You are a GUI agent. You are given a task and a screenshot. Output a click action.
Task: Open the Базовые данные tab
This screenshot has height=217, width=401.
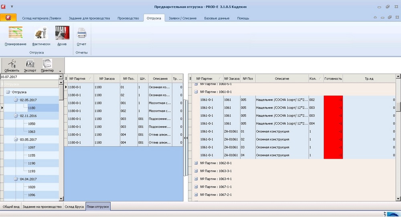click(217, 18)
